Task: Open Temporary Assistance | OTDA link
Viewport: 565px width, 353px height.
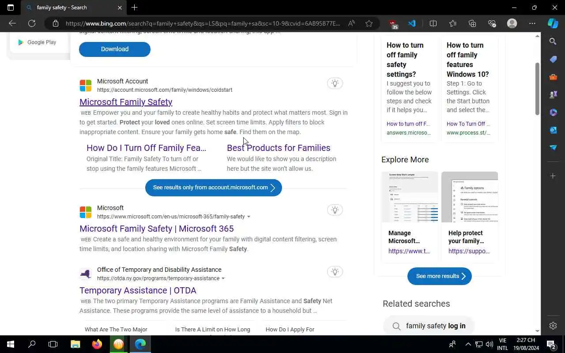Action: tap(138, 290)
